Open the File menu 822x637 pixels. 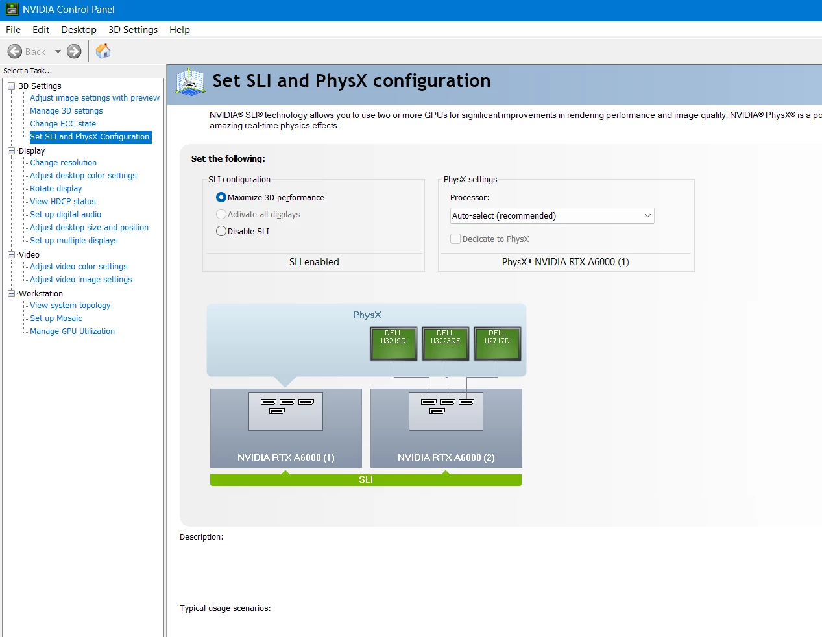(x=13, y=29)
